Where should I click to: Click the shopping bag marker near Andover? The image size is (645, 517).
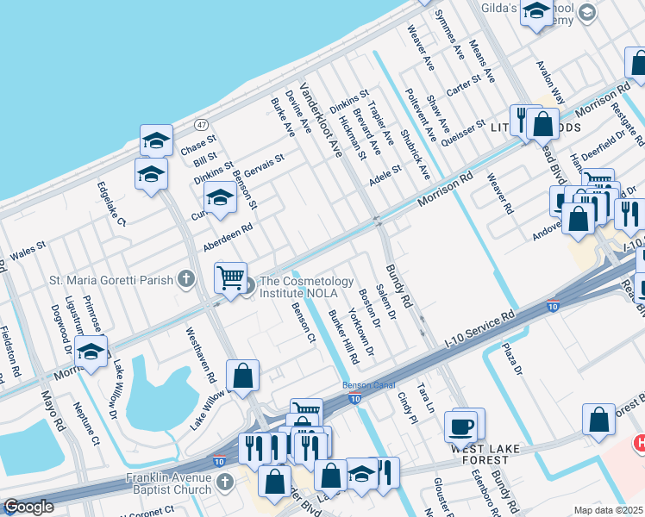click(578, 220)
